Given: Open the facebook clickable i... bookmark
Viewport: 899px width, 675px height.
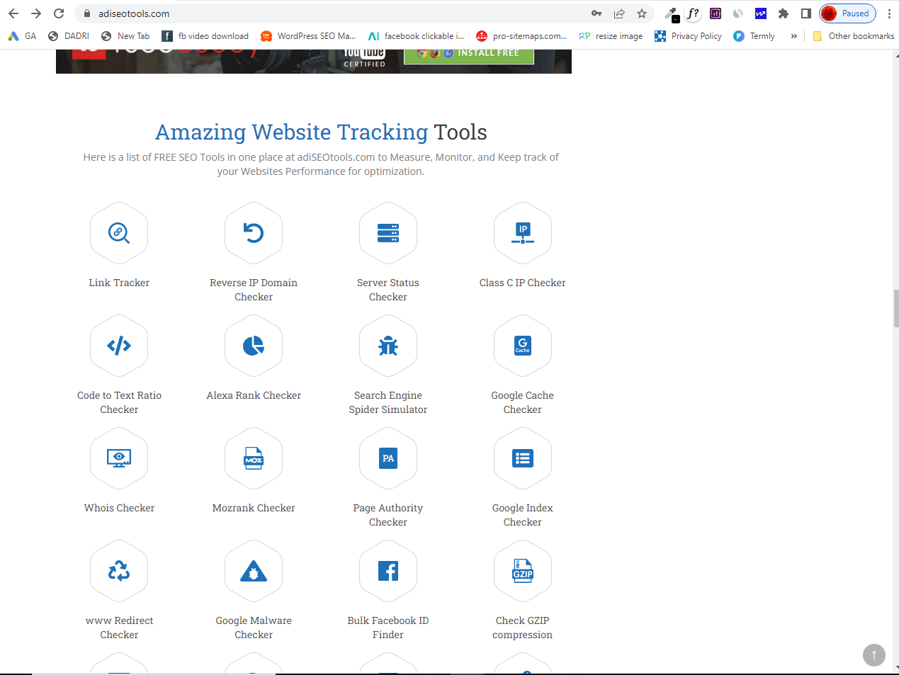Looking at the screenshot, I should [416, 36].
